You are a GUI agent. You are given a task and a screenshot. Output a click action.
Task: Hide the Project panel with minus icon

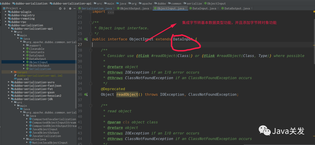tap(75, 8)
